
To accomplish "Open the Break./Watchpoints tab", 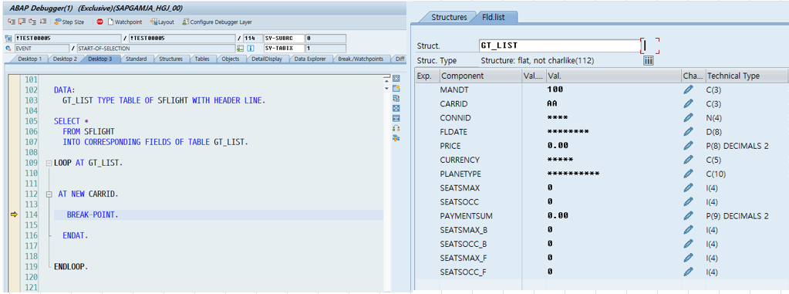I will click(x=360, y=59).
